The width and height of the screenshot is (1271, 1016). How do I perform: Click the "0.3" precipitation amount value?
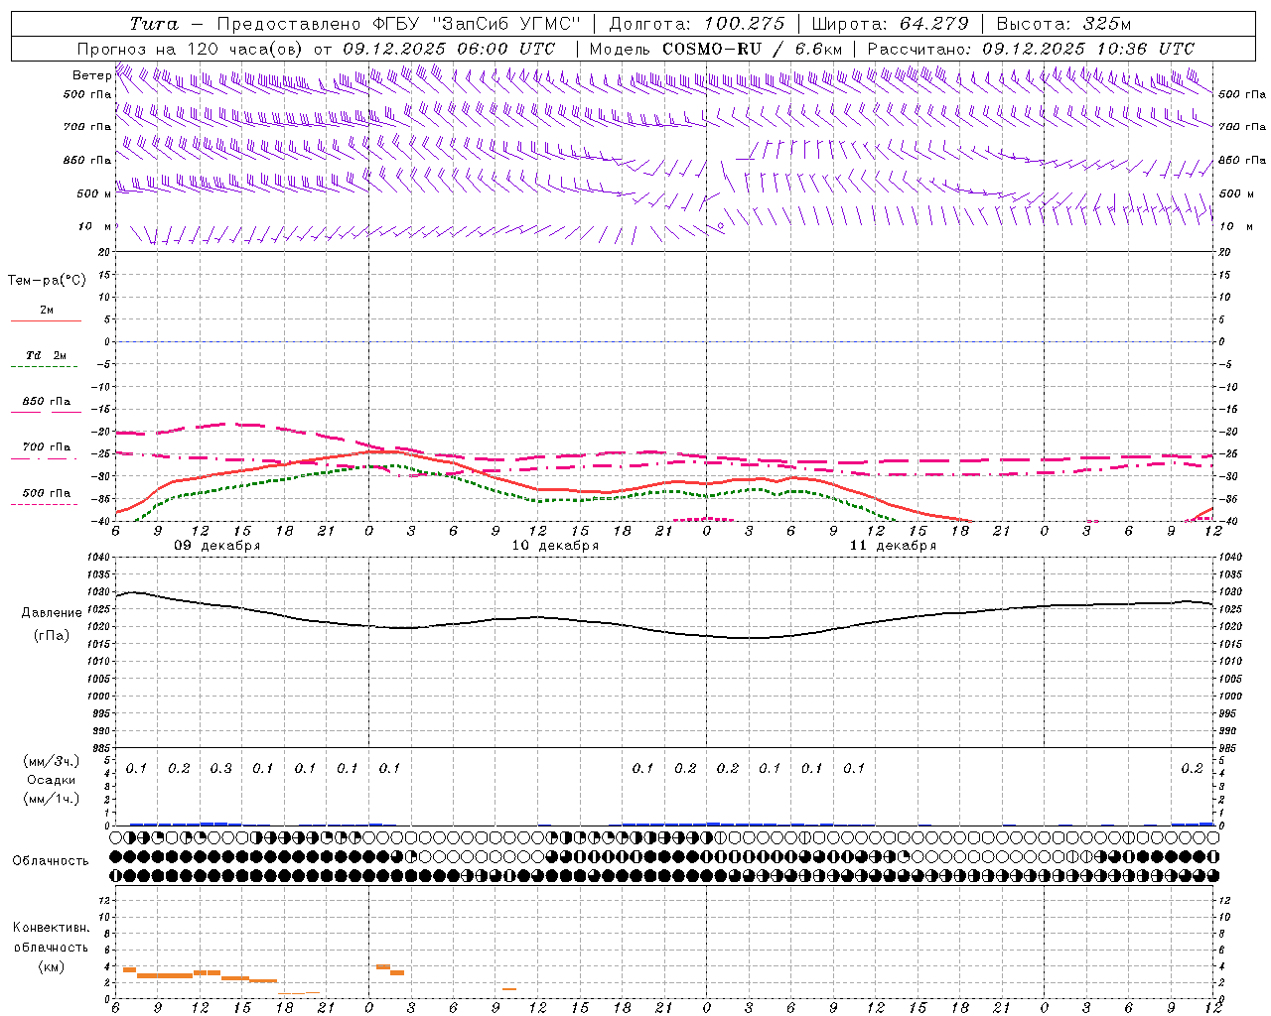221,768
